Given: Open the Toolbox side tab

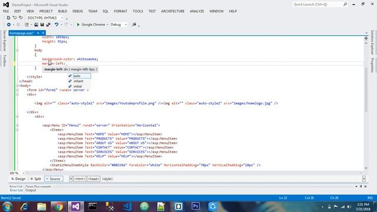Looking at the screenshot, I should pos(4,60).
